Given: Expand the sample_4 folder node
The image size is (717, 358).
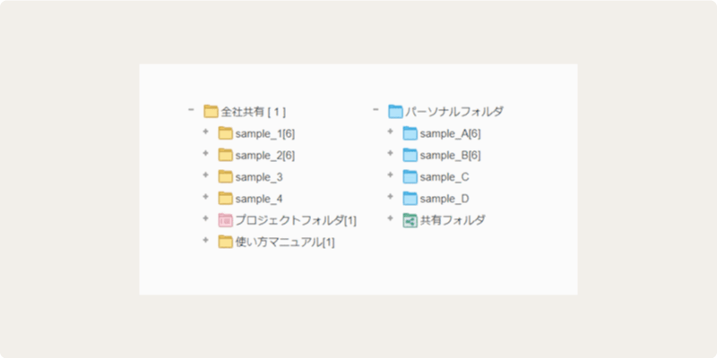Looking at the screenshot, I should pyautogui.click(x=205, y=197).
